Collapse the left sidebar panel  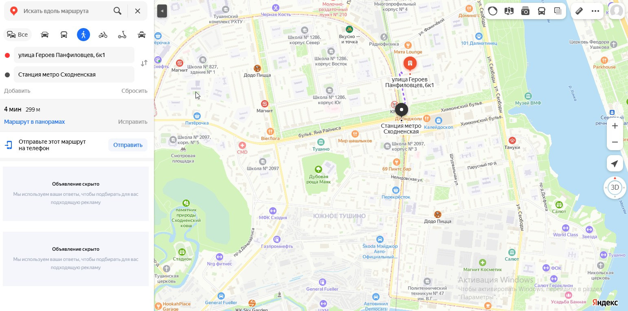point(162,11)
